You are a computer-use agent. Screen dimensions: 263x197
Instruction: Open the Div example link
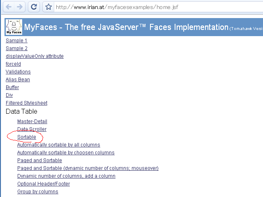coord(9,95)
